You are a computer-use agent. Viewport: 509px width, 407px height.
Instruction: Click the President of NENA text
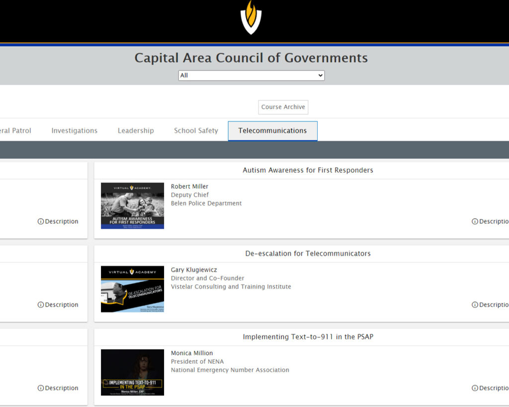pos(197,362)
